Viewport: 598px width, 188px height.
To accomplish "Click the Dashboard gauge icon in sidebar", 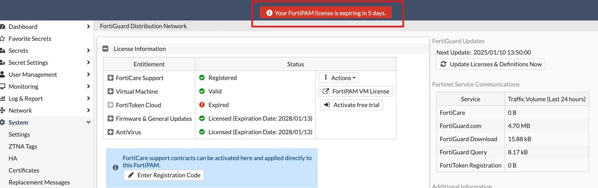I will tap(2, 27).
